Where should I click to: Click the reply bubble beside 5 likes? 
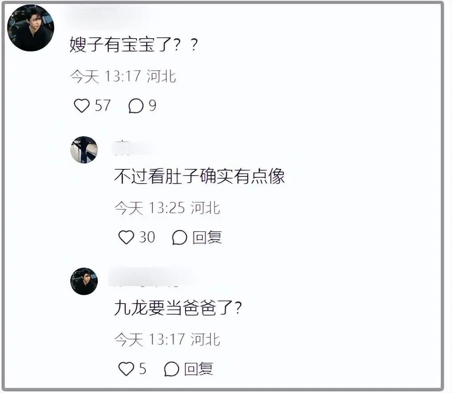coord(172,369)
